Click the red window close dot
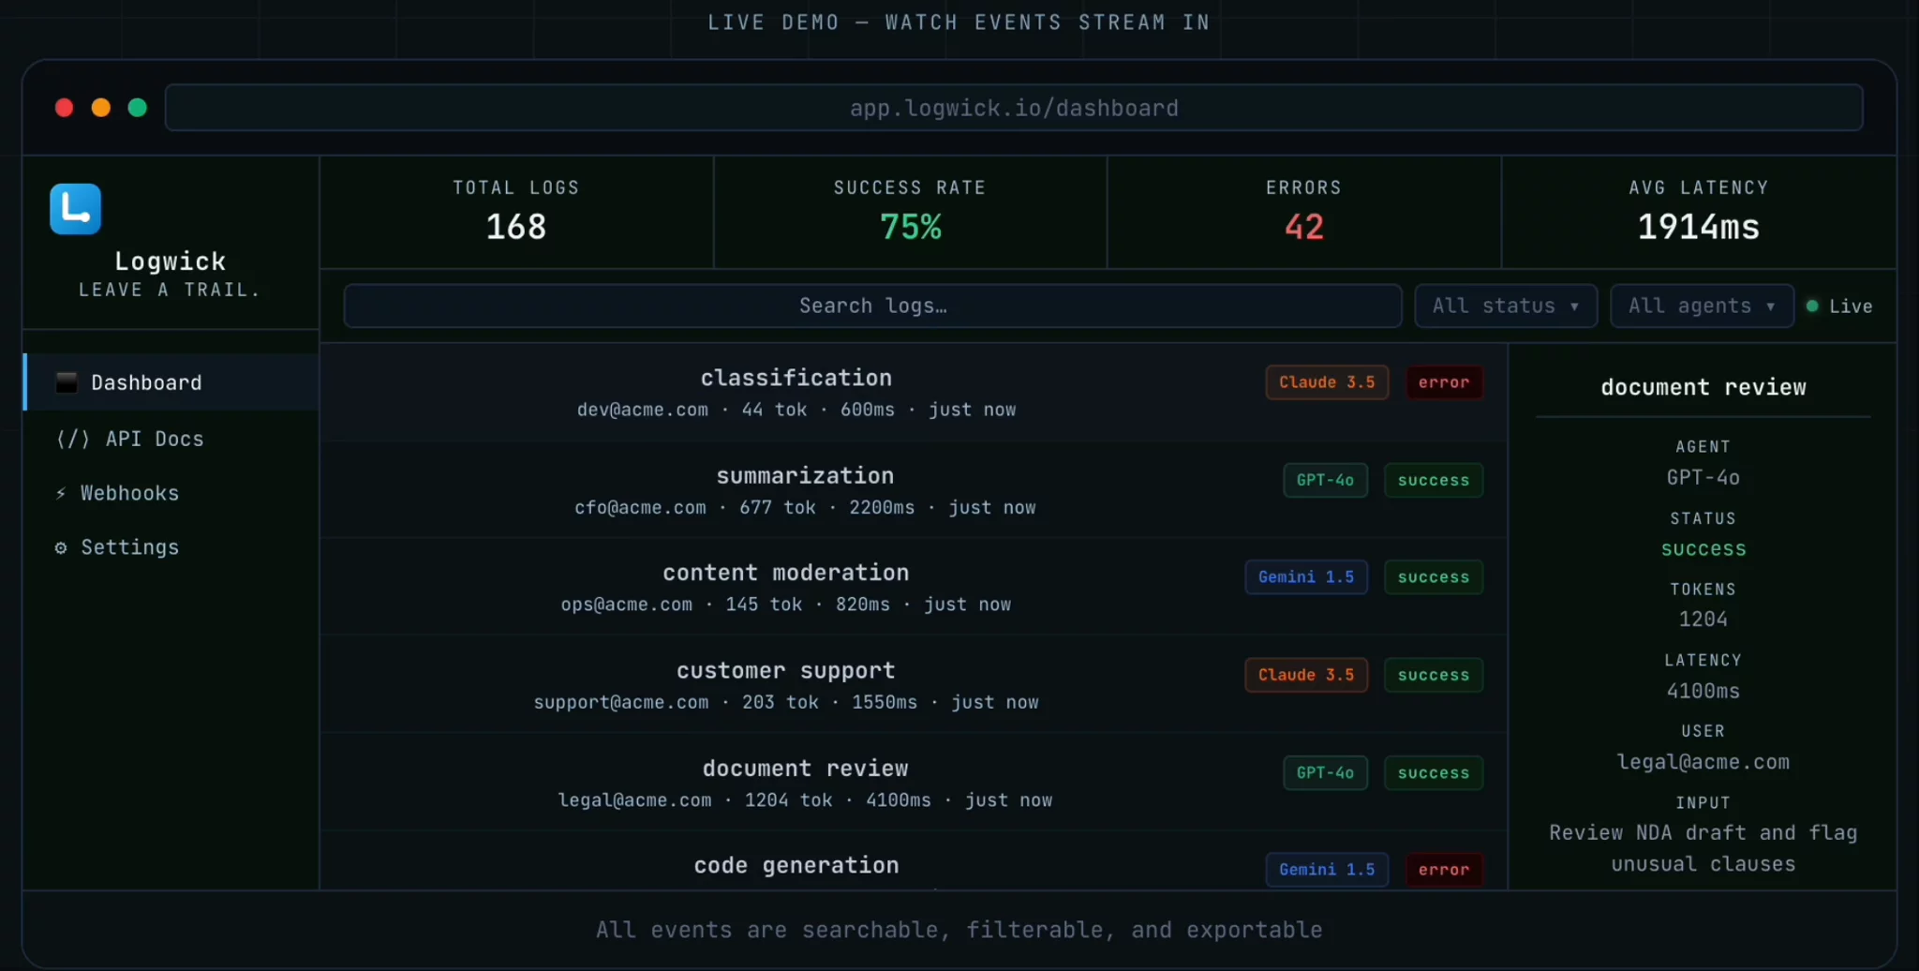This screenshot has height=971, width=1919. (65, 108)
